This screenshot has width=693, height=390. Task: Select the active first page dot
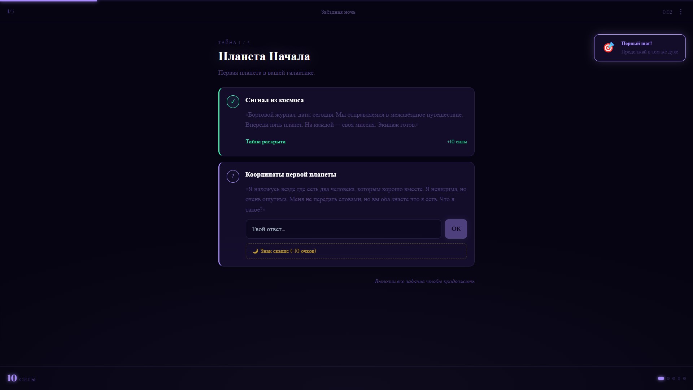(x=661, y=378)
